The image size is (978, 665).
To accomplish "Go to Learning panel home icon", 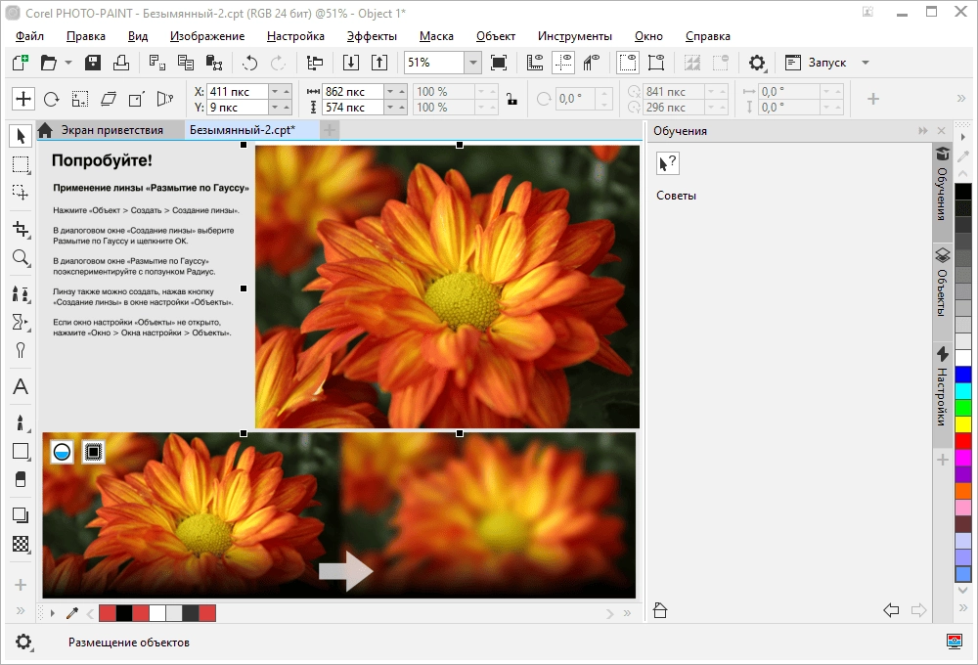I will tap(660, 610).
